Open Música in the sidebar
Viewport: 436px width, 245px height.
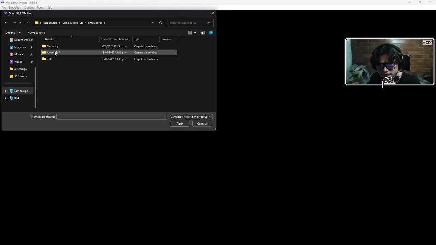pos(18,54)
